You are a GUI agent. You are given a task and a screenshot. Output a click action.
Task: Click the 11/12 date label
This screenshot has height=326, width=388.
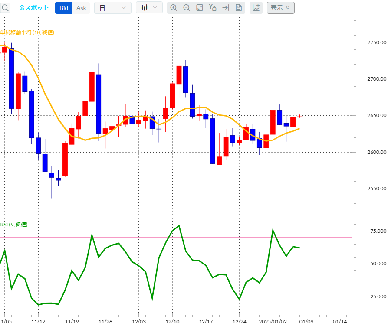click(38, 322)
